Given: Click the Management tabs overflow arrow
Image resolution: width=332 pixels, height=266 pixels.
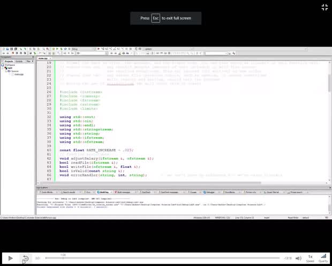Looking at the screenshot, I should point(33,61).
